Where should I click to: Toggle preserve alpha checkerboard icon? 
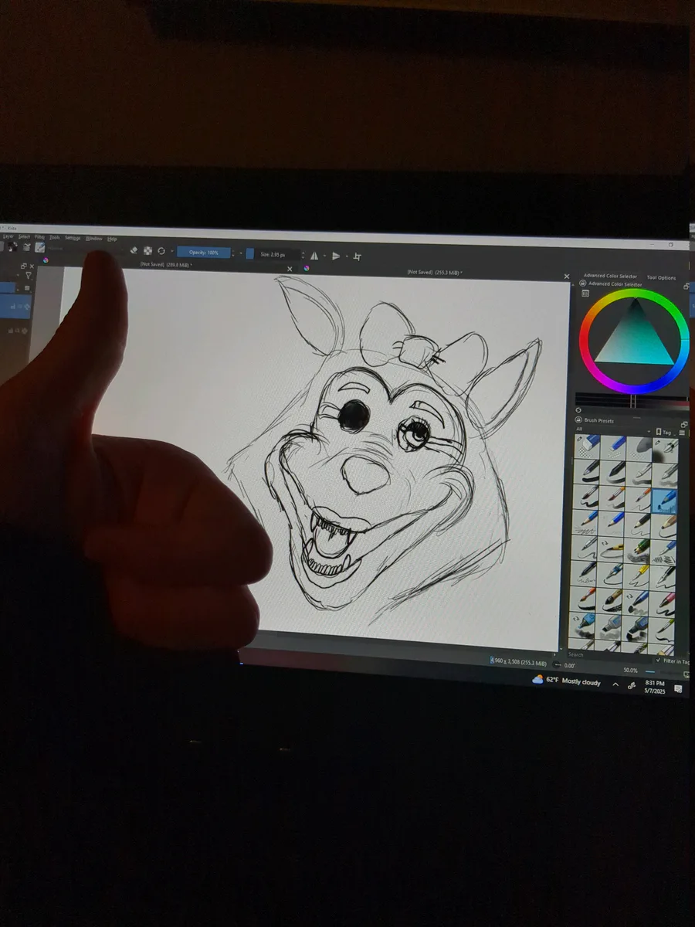[x=147, y=251]
